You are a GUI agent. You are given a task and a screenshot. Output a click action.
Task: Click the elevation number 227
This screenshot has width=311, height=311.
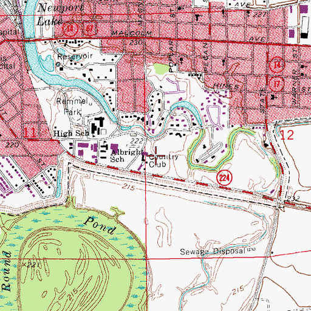[259, 14]
